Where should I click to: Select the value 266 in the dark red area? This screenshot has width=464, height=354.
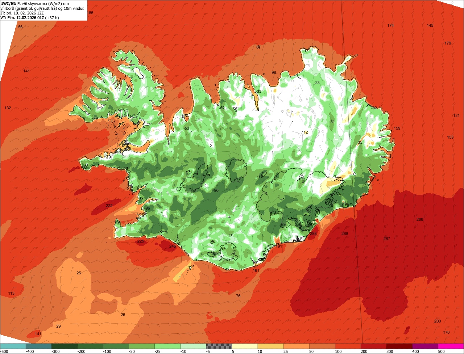[420, 220]
